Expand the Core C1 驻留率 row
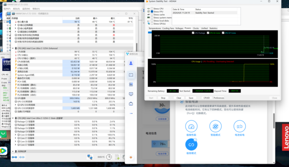This screenshot has width=289, height=167. pyautogui.click(x=16, y=138)
